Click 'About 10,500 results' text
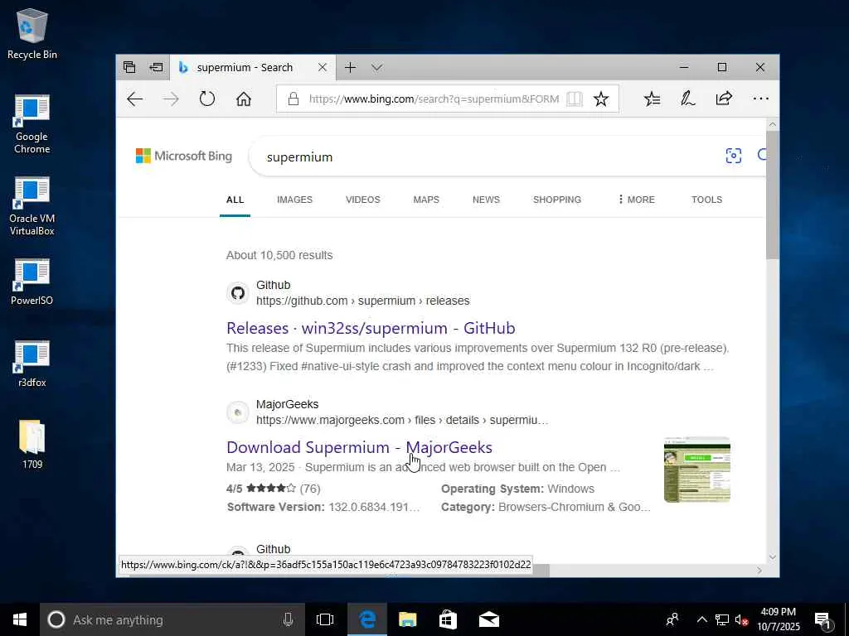Screen dimensions: 849x636 tap(279, 255)
